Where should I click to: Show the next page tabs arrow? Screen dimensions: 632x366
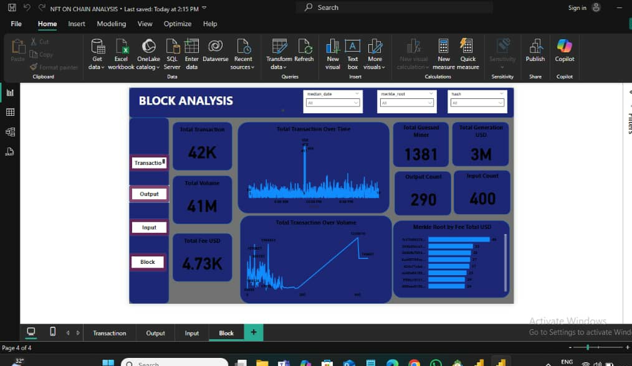(78, 333)
